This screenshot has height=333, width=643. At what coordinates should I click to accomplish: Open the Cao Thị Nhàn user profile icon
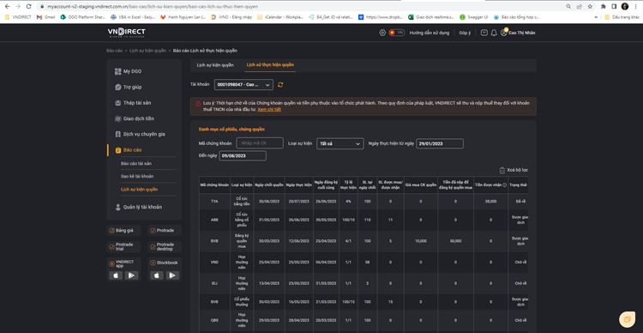(x=504, y=33)
